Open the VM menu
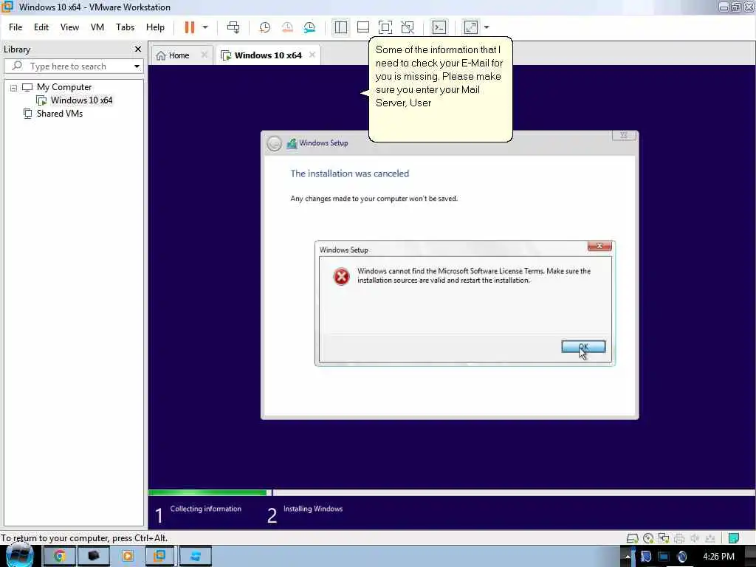 [97, 27]
